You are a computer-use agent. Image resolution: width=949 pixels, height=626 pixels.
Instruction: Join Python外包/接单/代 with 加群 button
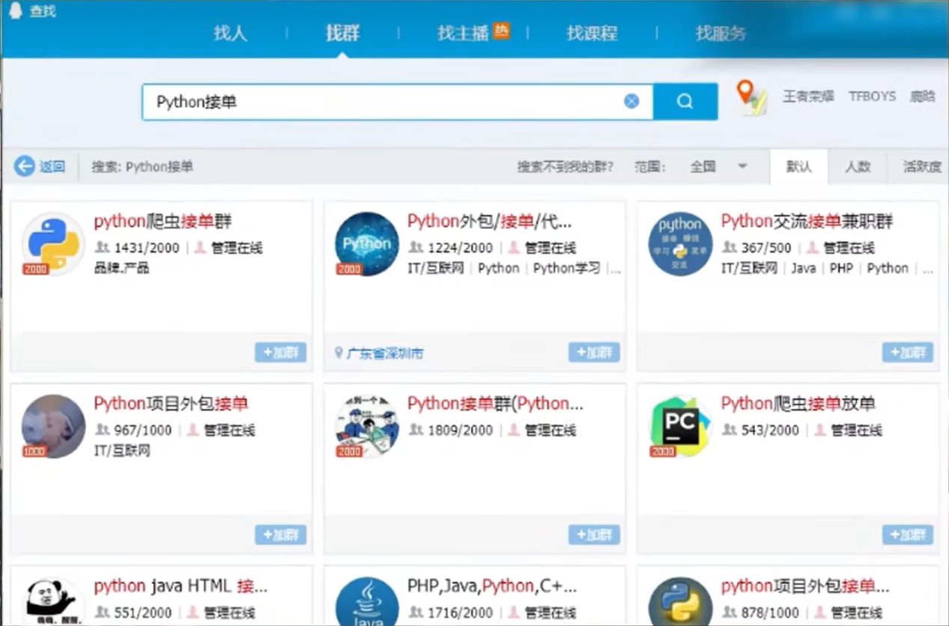(x=594, y=353)
